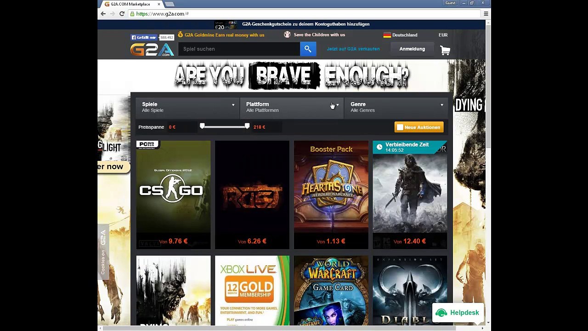588x331 pixels.
Task: Click the right price range slider handle
Action: [247, 126]
